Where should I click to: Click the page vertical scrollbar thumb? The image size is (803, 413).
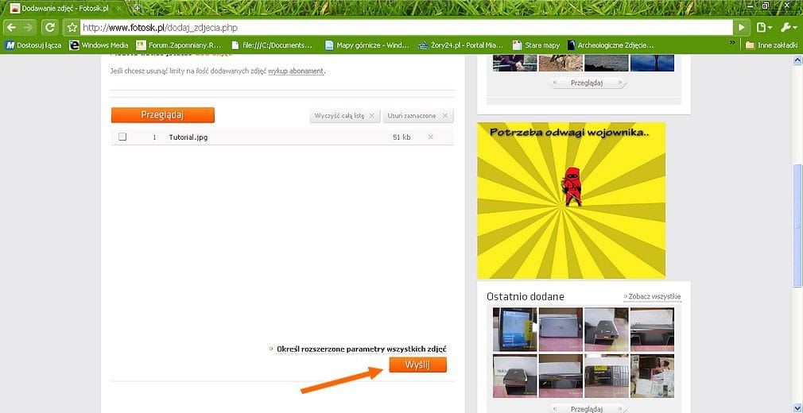(797, 226)
